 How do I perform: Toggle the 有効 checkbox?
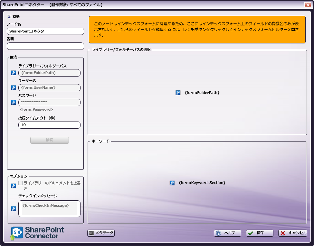(9, 17)
